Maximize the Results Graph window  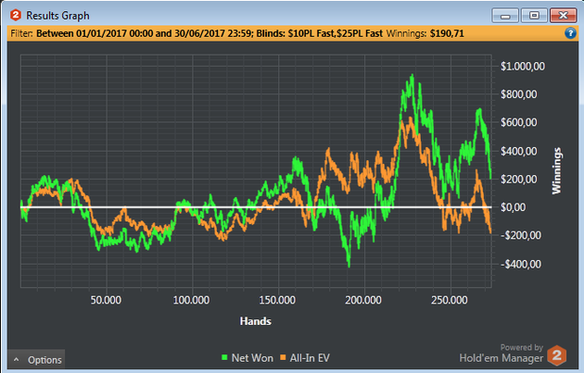(x=533, y=14)
